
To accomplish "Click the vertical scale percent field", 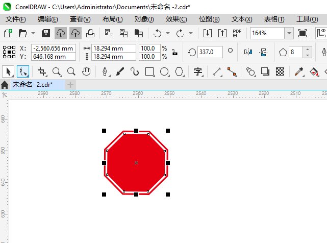I will [150, 56].
